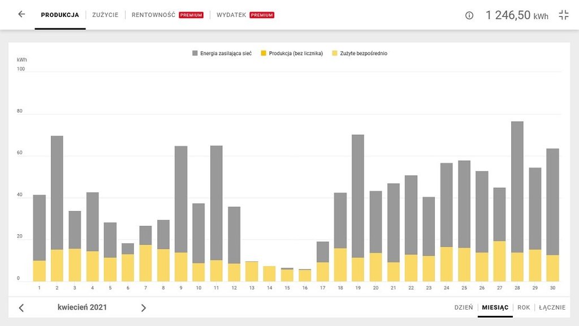Click the back arrow icon
Screen dimensions: 579x326
(21, 15)
